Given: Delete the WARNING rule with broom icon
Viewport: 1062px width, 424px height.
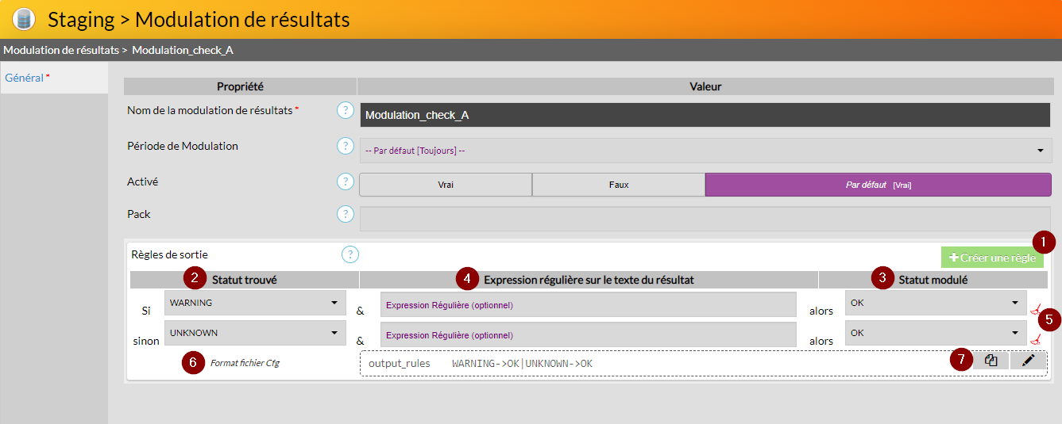Looking at the screenshot, I should pos(1035,311).
